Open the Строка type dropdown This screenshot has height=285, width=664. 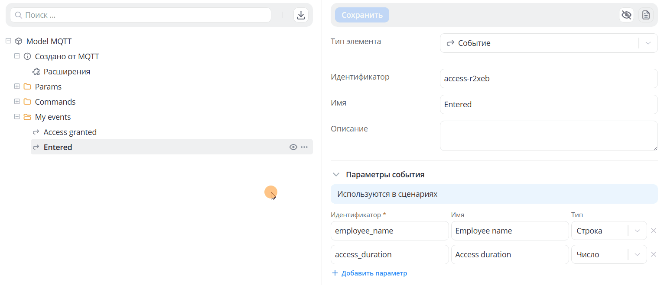point(609,231)
